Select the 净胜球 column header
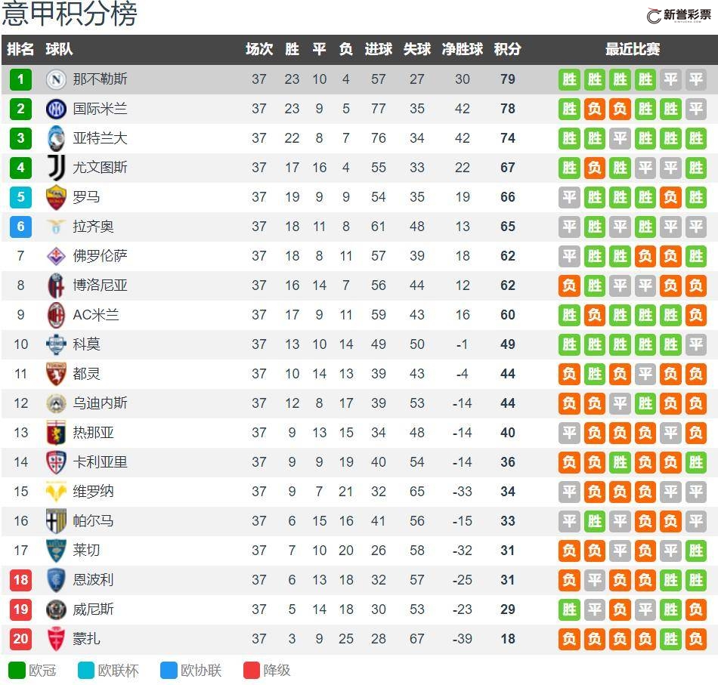 tap(462, 49)
